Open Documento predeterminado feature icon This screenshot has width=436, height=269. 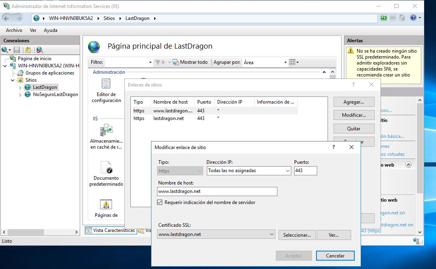click(x=106, y=167)
